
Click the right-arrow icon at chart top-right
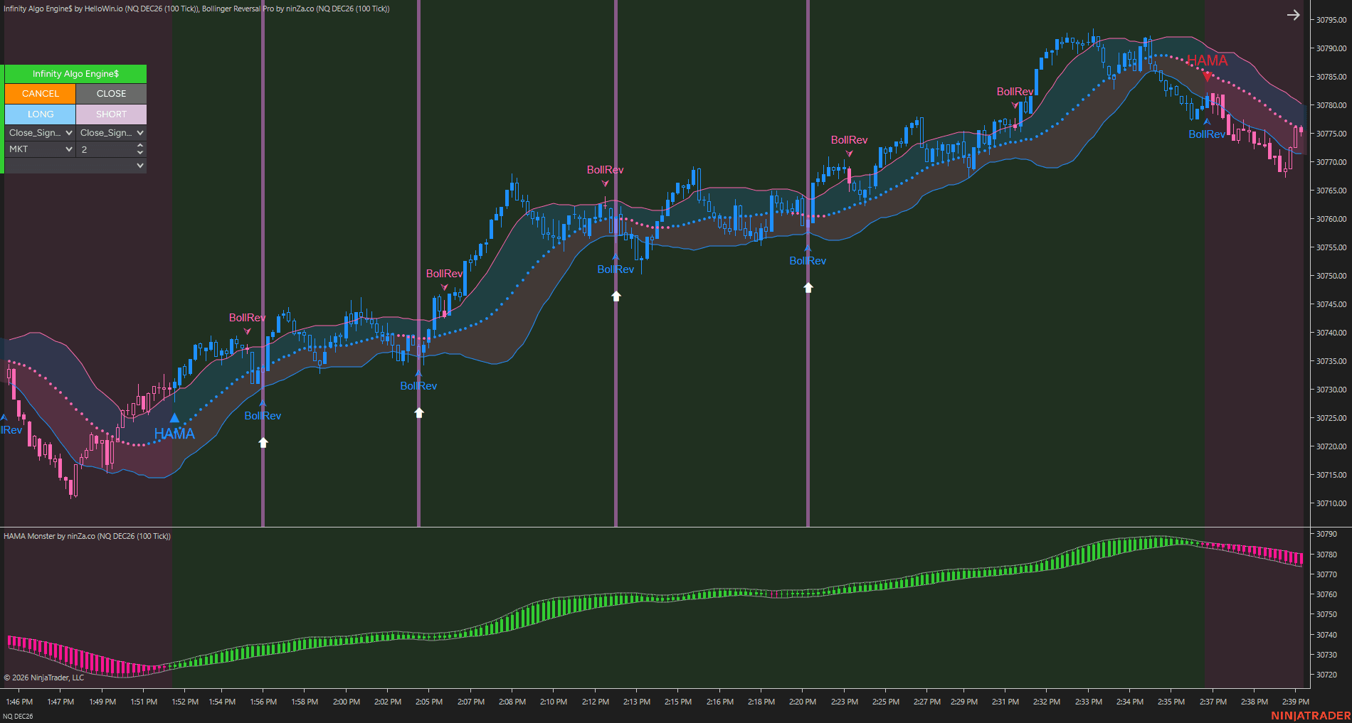point(1293,15)
